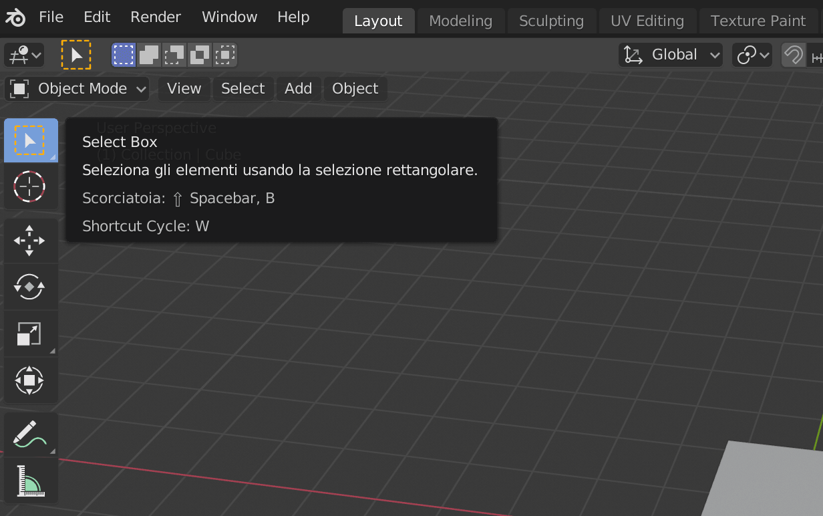Activate the Select Box tool in toolbar
Viewport: 823px width, 516px height.
29,140
